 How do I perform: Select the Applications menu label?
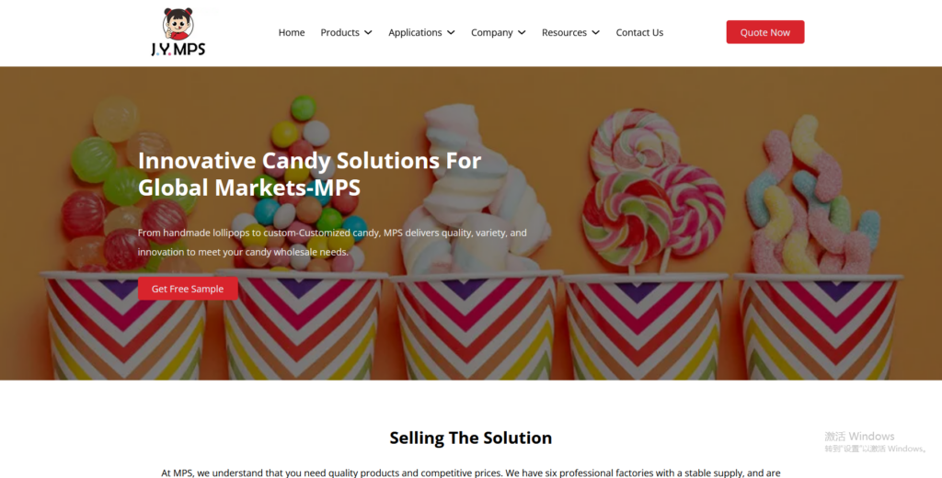point(415,32)
